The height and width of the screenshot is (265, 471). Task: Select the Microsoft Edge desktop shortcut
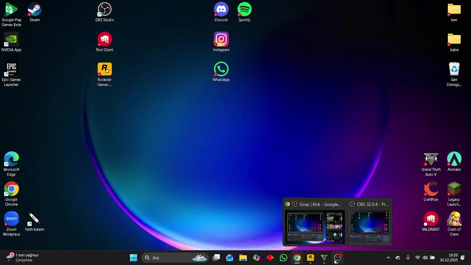(11, 165)
